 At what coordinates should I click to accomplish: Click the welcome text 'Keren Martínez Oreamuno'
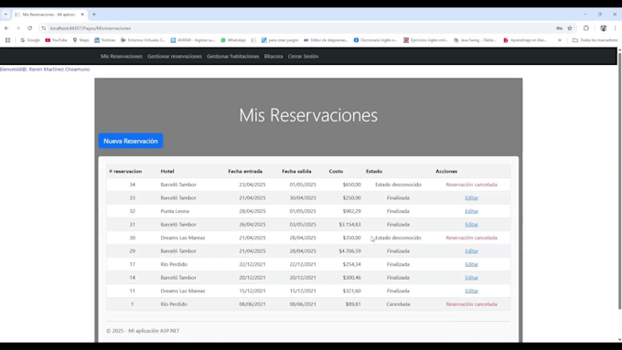click(59, 69)
